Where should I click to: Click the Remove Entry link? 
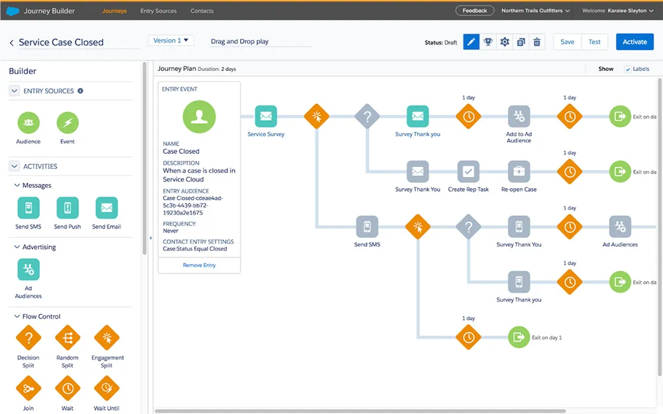(199, 266)
